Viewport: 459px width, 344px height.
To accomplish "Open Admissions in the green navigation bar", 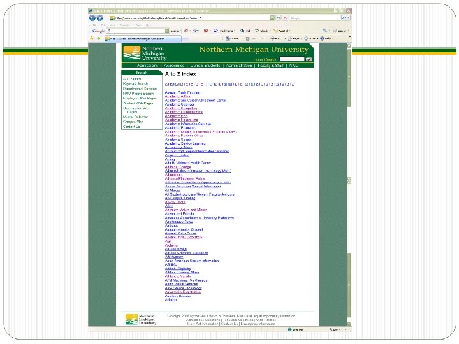I will [x=147, y=65].
